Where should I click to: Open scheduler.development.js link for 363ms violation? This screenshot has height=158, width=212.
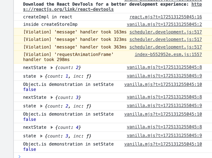click(x=166, y=47)
